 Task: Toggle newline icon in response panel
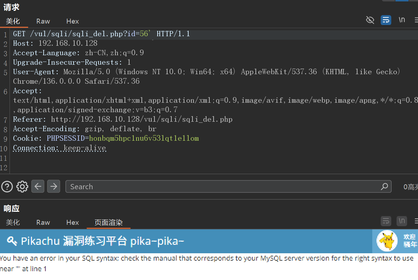point(402,221)
